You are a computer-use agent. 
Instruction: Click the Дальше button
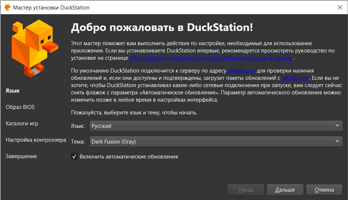click(x=285, y=189)
